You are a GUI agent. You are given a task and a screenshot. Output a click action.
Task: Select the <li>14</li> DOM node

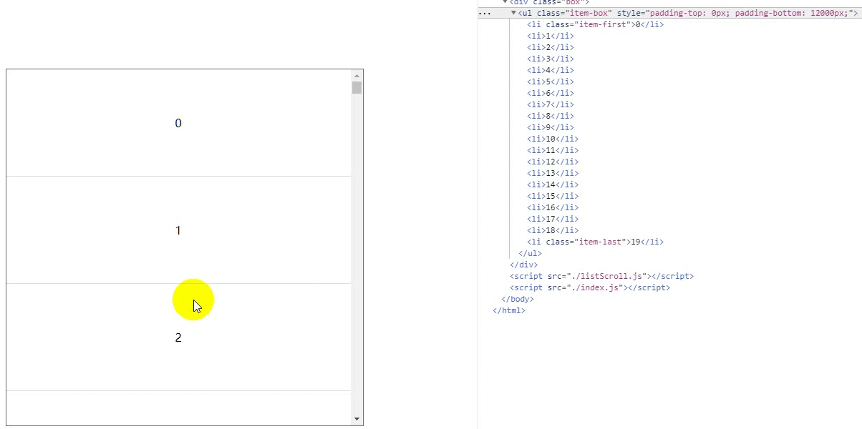click(553, 184)
